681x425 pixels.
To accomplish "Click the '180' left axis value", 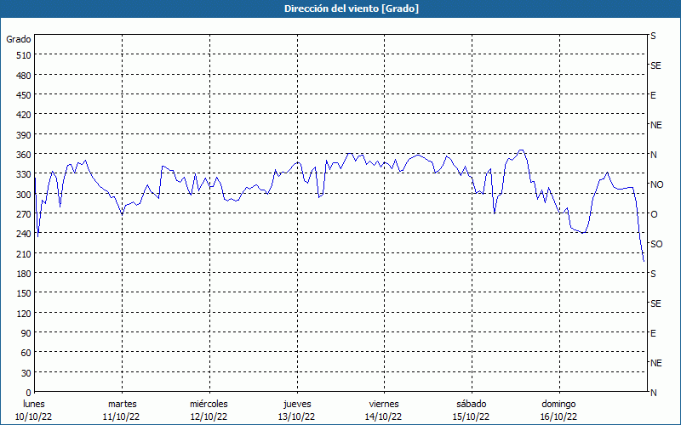I will 24,274.
